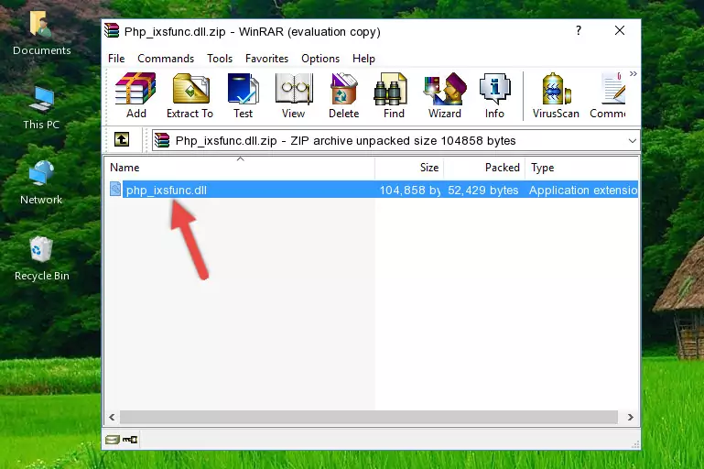Open the View file tool
704x469 pixels.
(x=294, y=95)
